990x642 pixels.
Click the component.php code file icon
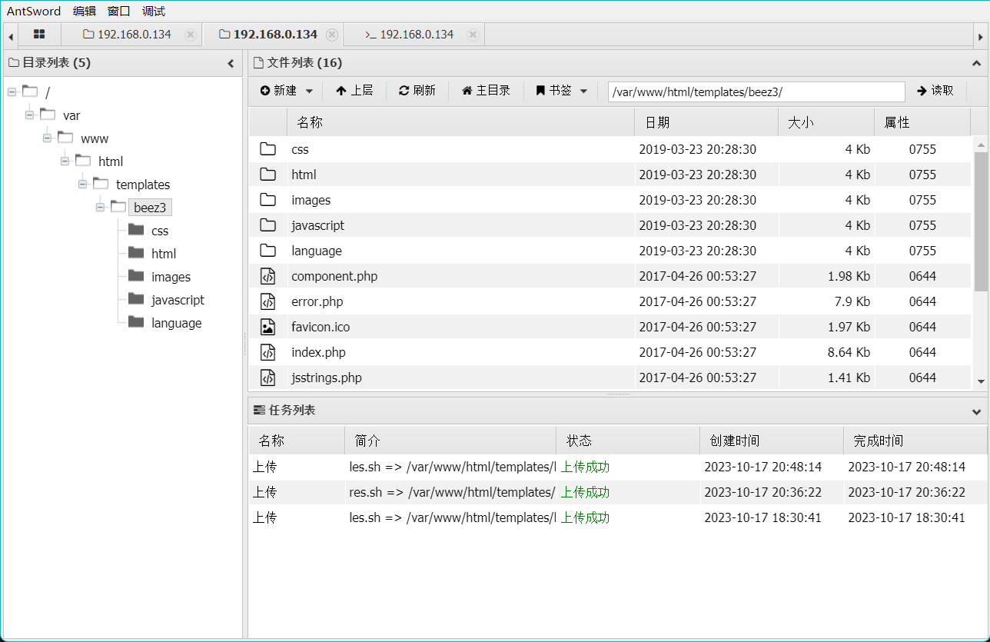tap(267, 276)
